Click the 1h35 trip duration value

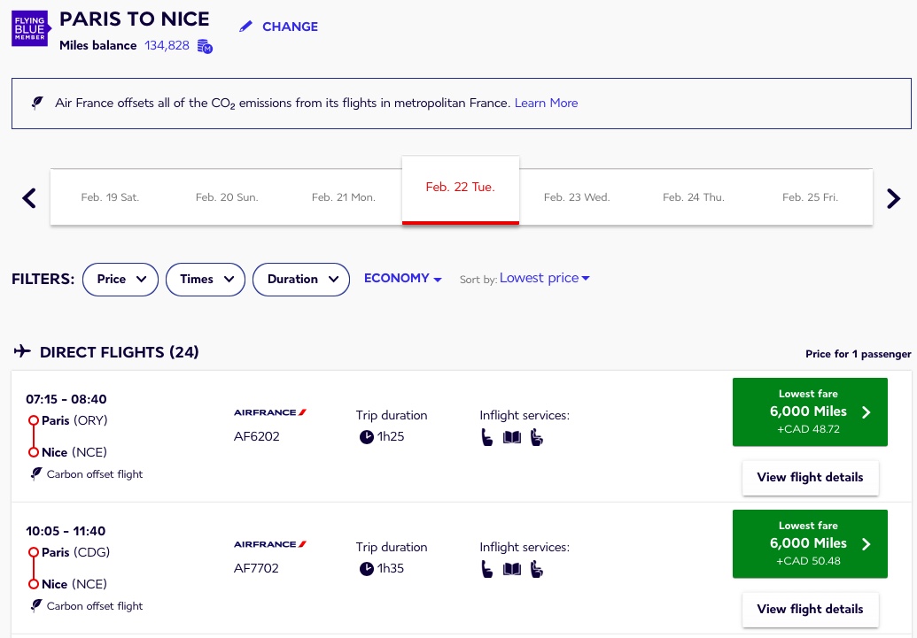click(x=391, y=569)
